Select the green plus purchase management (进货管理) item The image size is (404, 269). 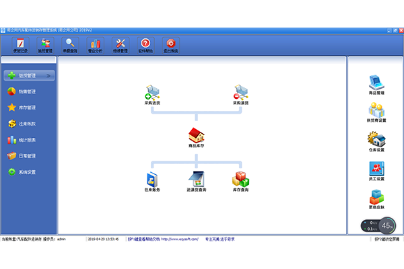29,75
